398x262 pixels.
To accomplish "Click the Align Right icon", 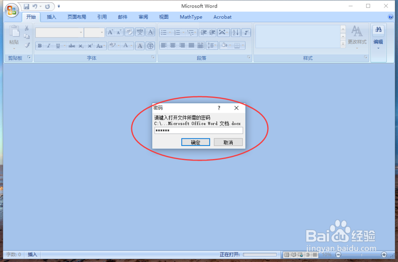I will point(182,45).
